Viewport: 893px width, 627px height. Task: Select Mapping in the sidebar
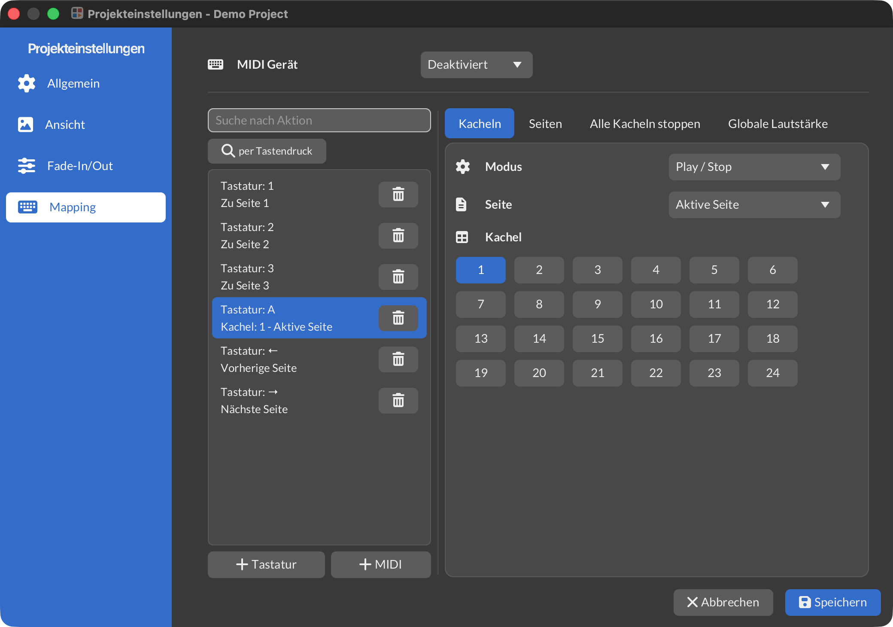point(86,207)
